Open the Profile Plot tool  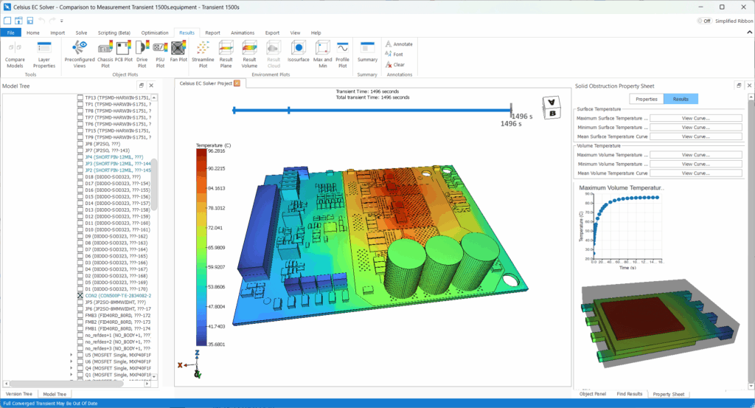(x=342, y=55)
